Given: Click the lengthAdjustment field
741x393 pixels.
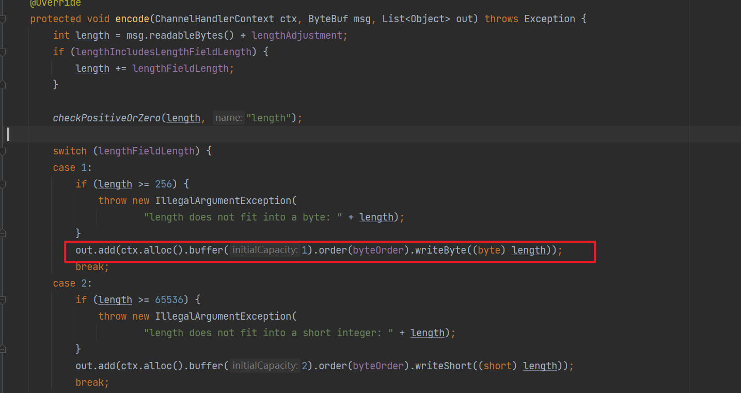Looking at the screenshot, I should tap(297, 36).
